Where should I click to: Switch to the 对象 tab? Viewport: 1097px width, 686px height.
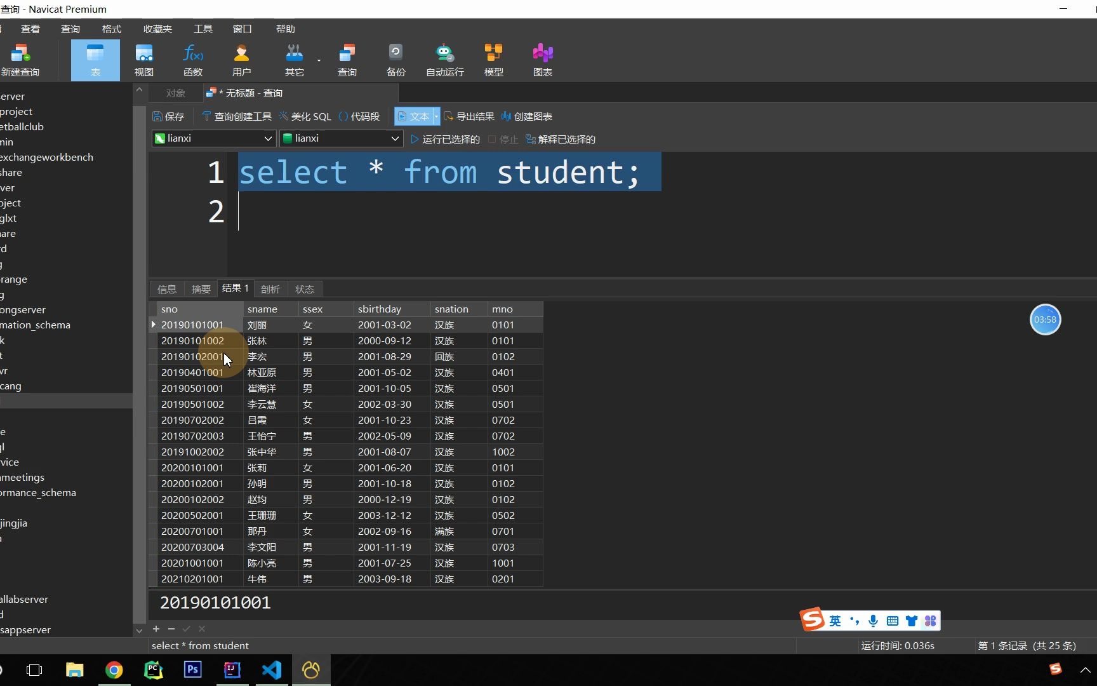(x=176, y=93)
